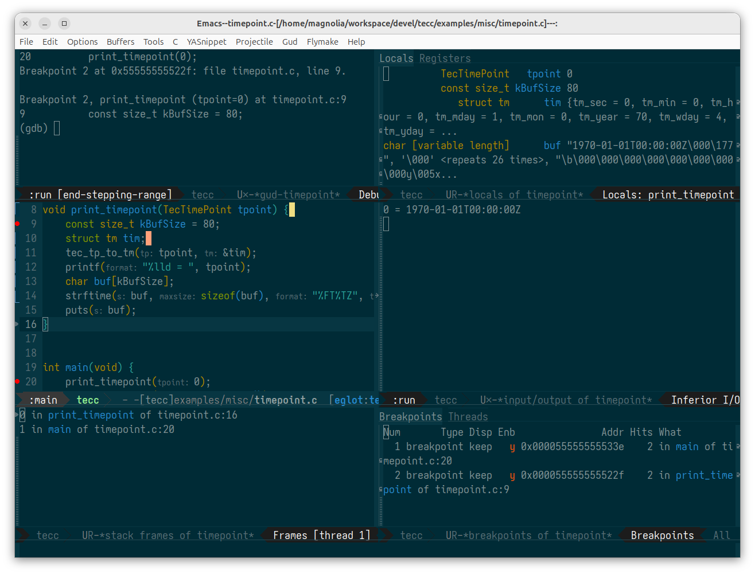This screenshot has height=574, width=755.
Task: Click the Frames [thread 1] mode-line label
Action: (321, 536)
